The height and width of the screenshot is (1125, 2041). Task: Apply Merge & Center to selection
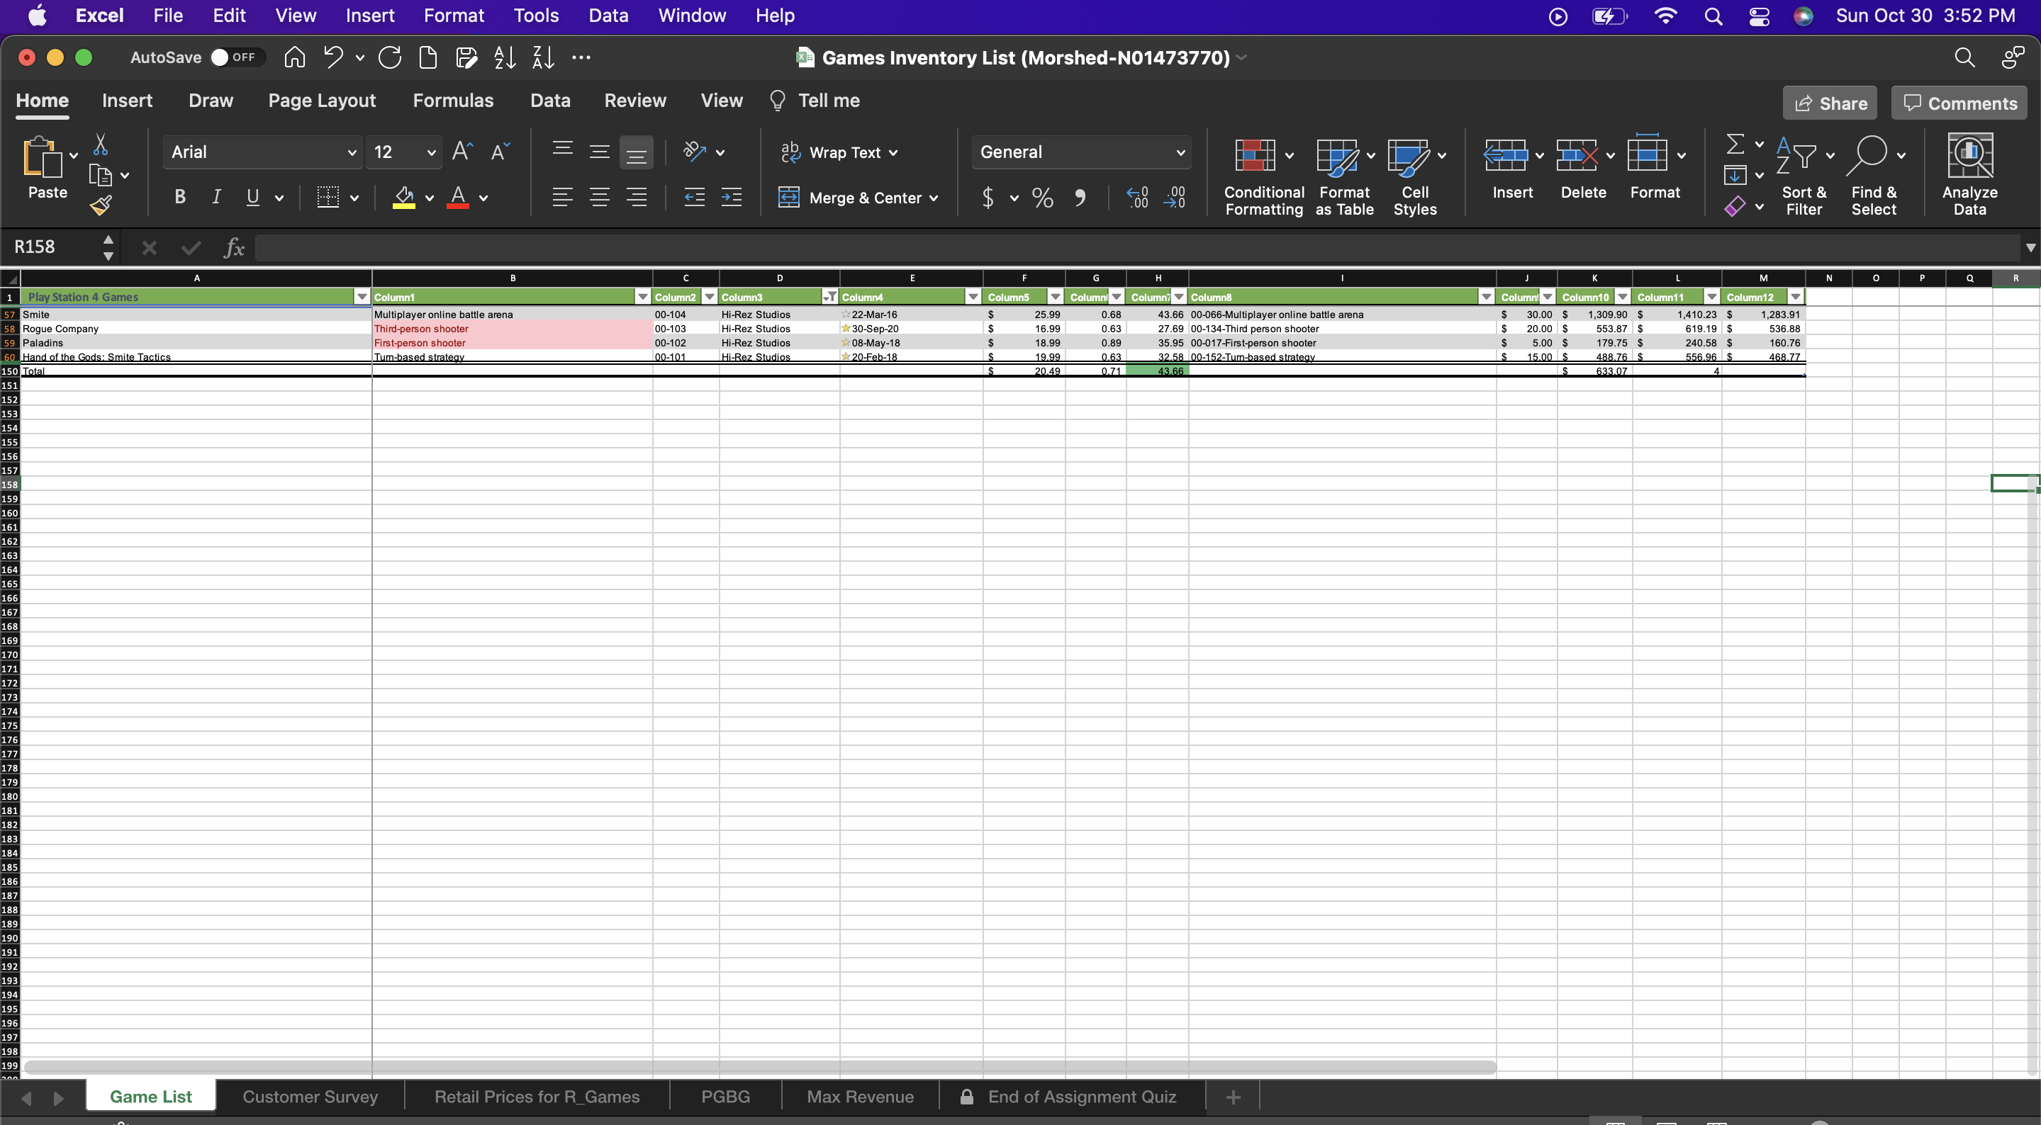click(x=858, y=197)
